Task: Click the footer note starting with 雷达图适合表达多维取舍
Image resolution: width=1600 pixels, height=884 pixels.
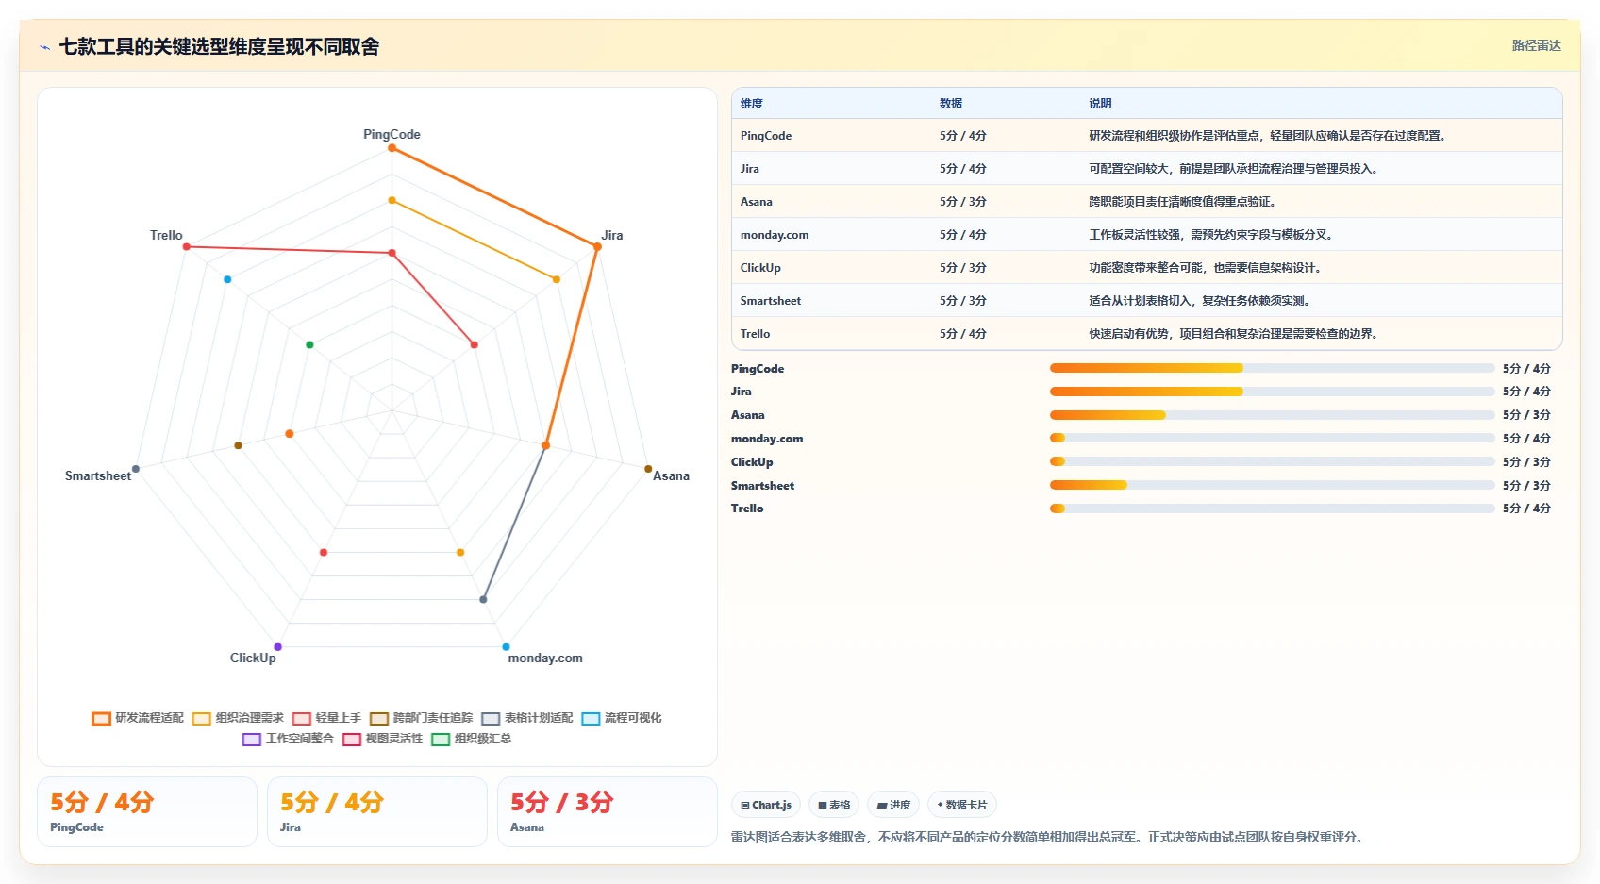Action: tap(1049, 837)
